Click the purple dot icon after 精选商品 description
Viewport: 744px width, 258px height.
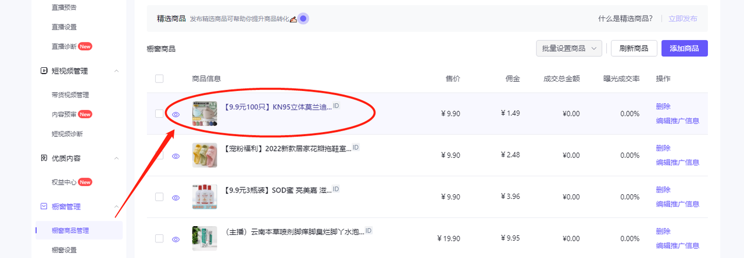(303, 19)
